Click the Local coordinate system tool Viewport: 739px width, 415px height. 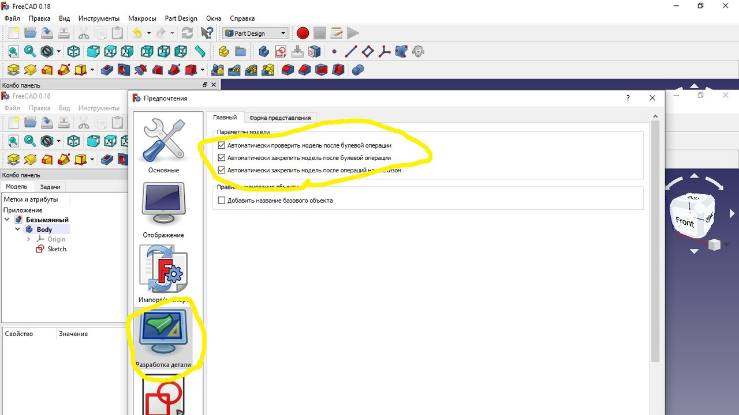(385, 52)
